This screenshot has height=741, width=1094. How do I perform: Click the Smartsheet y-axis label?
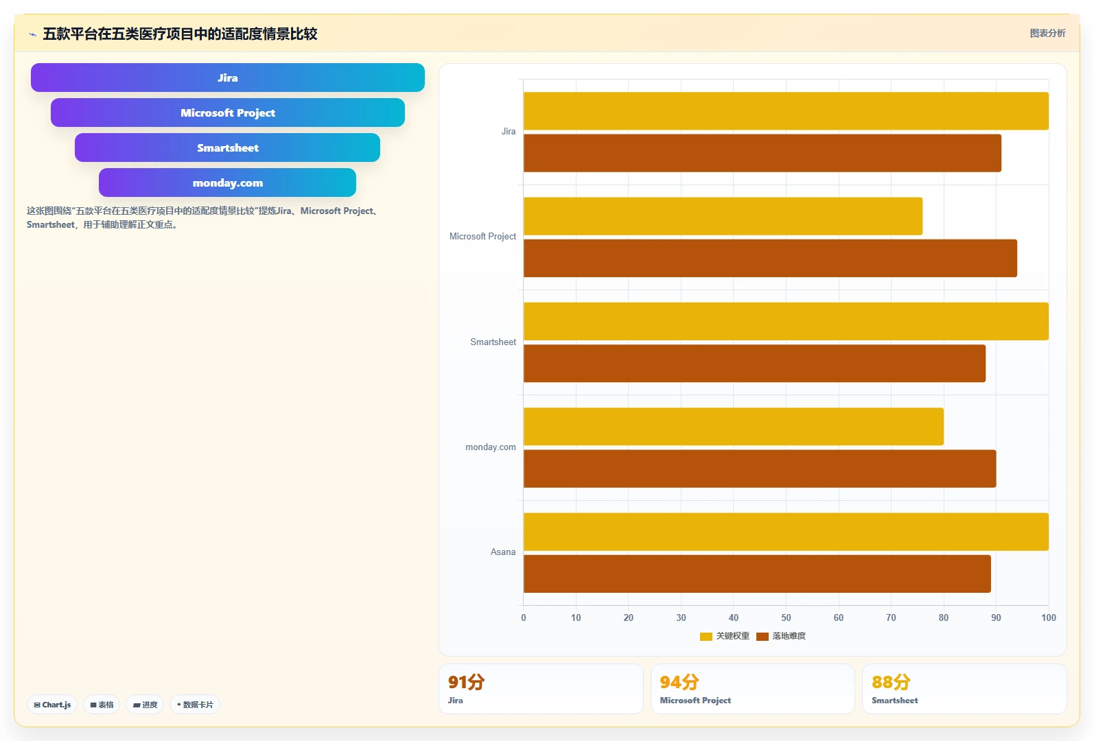(493, 342)
